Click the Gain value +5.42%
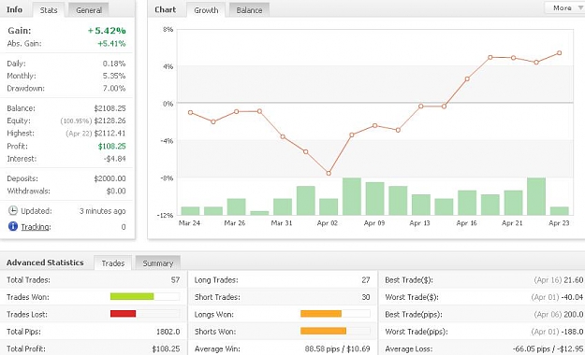 tap(107, 31)
